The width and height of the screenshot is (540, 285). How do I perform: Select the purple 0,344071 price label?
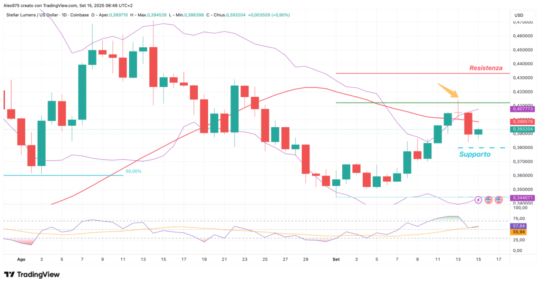pyautogui.click(x=523, y=198)
